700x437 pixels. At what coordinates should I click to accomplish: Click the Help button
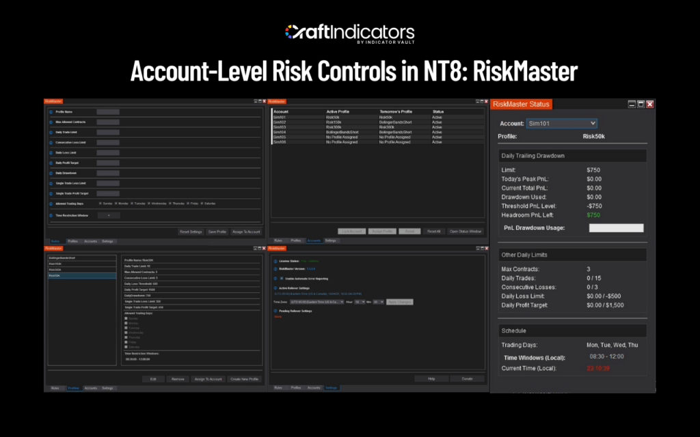point(431,378)
